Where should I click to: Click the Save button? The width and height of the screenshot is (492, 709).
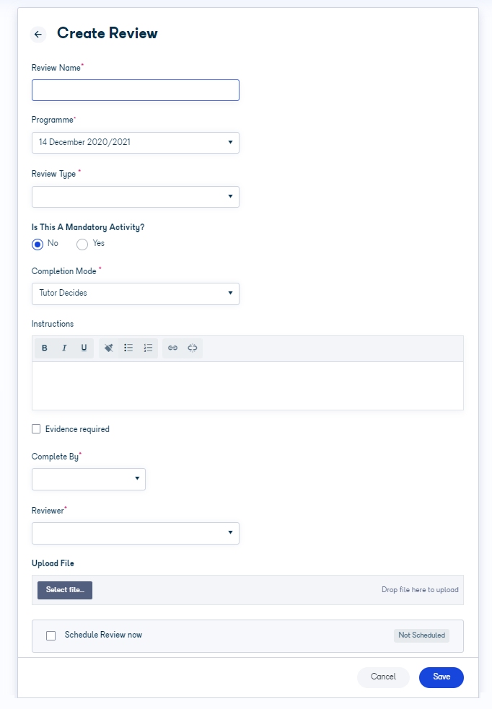click(442, 677)
